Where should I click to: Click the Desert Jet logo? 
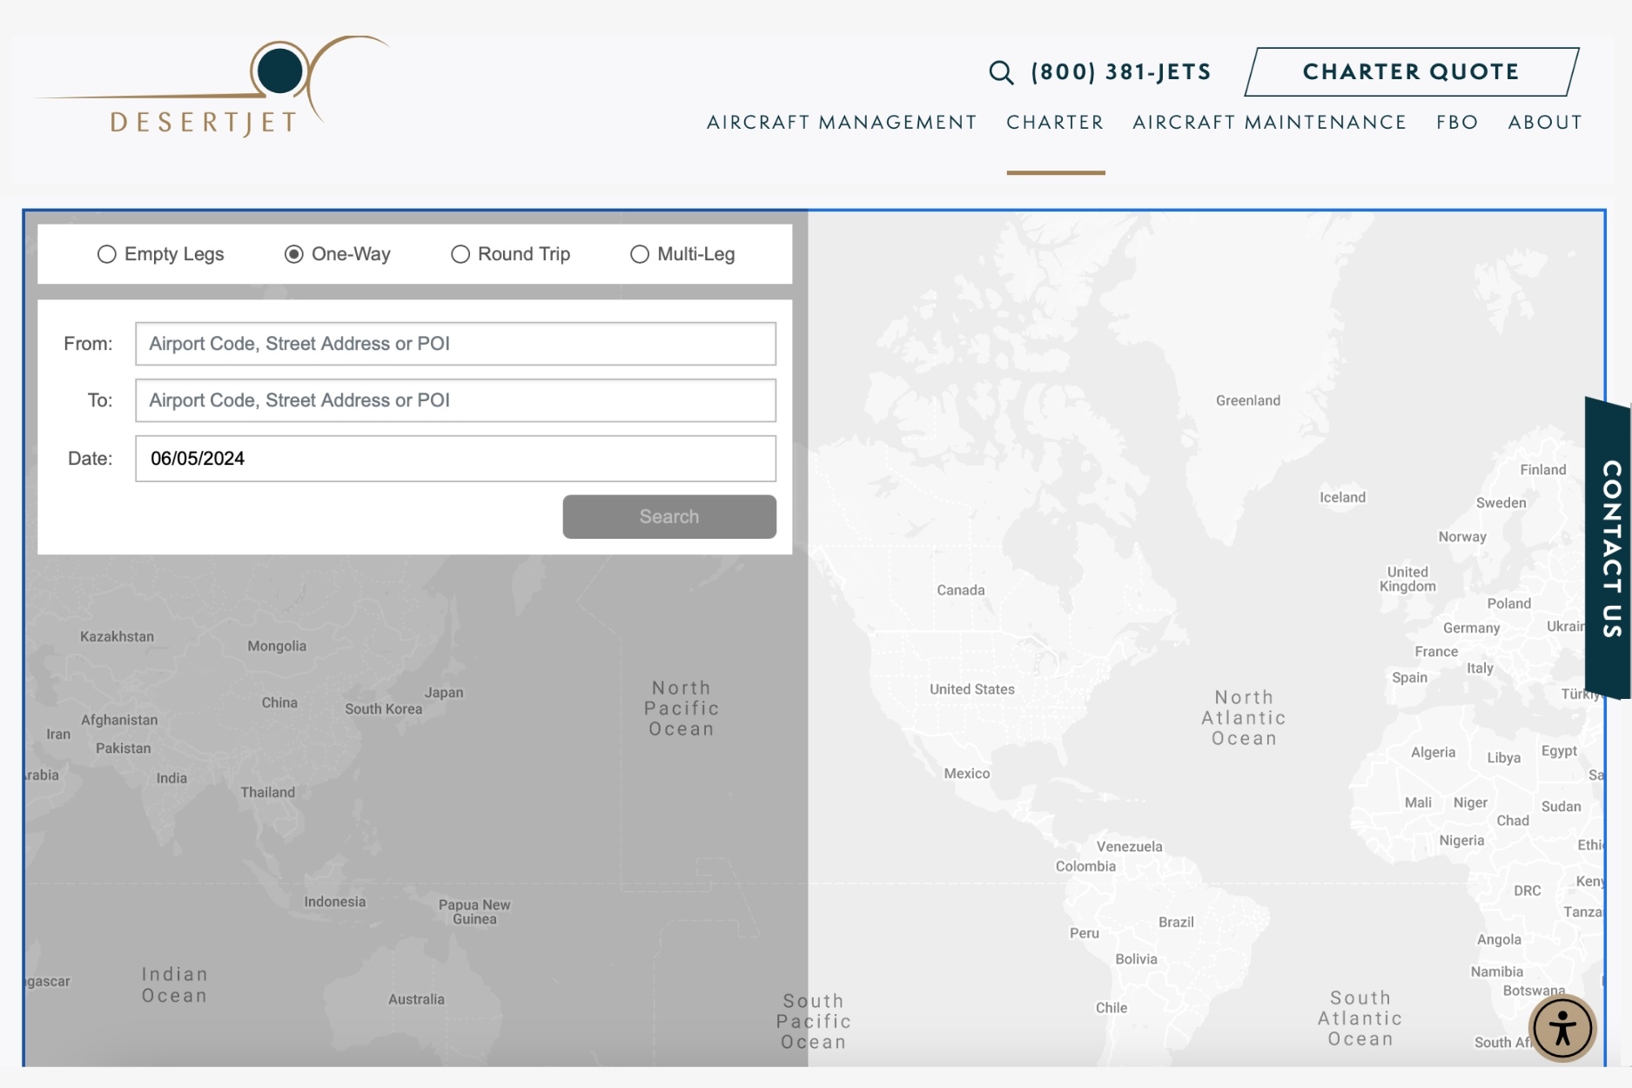211,87
